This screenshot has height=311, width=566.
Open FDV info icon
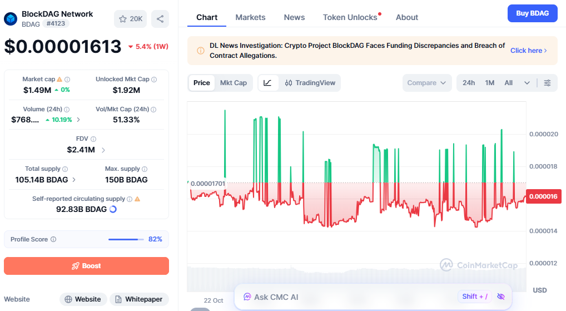pos(93,139)
